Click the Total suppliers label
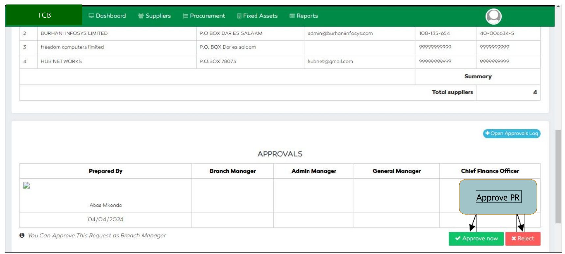Viewport: 565px width, 254px height. pos(452,92)
